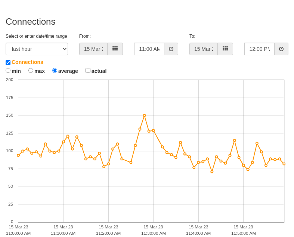The width and height of the screenshot is (294, 237).
Task: Click the peak data point at 150
Action: tap(144, 116)
